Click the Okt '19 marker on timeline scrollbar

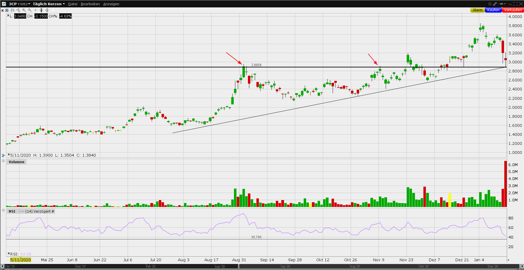[10, 266]
